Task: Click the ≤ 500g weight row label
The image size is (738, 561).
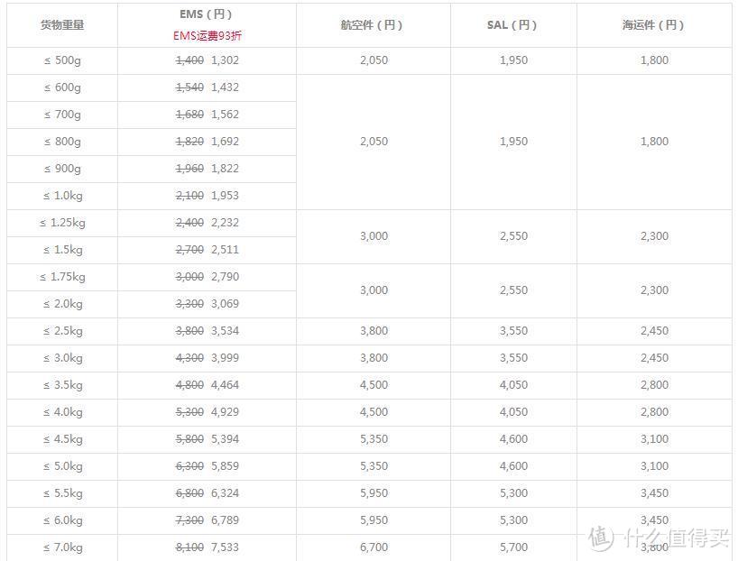Action: pos(62,60)
